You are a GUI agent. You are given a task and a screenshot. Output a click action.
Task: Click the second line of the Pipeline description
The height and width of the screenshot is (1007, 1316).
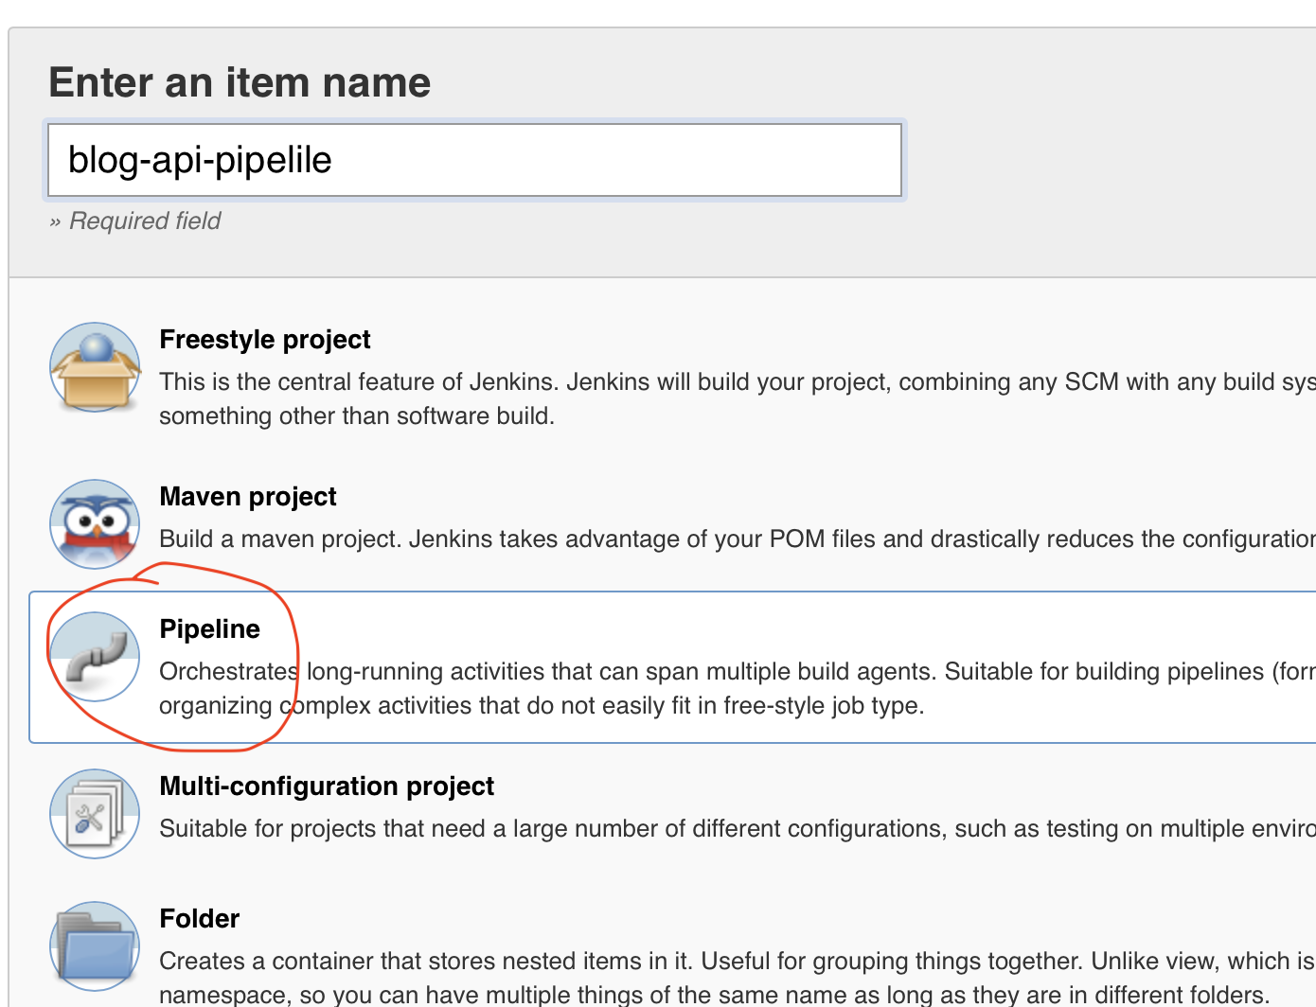click(542, 706)
